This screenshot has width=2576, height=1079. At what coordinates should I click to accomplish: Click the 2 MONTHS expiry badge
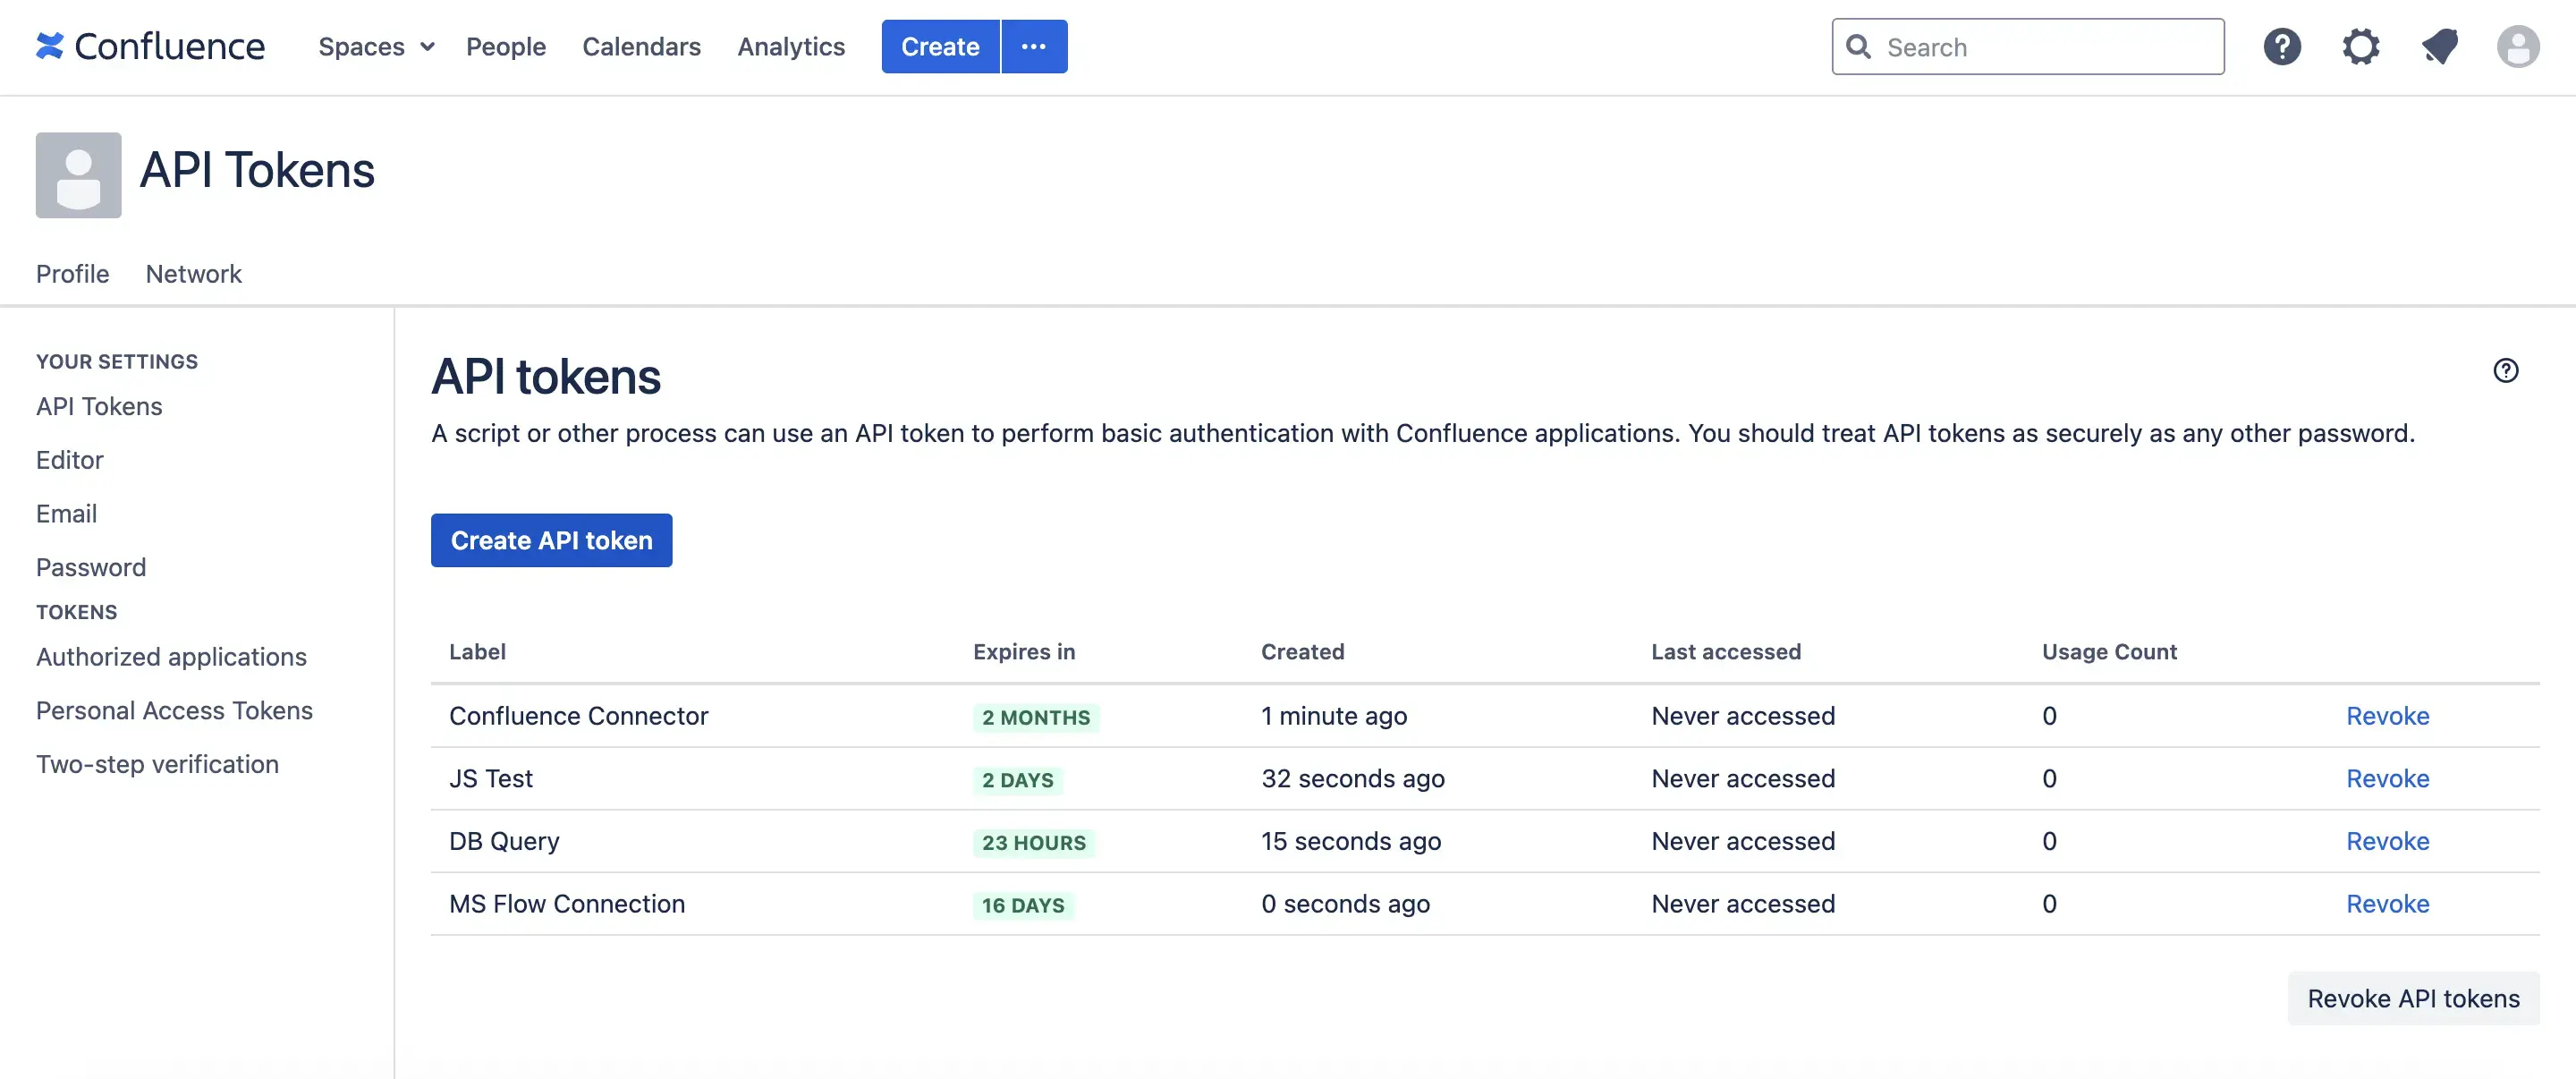[1036, 717]
